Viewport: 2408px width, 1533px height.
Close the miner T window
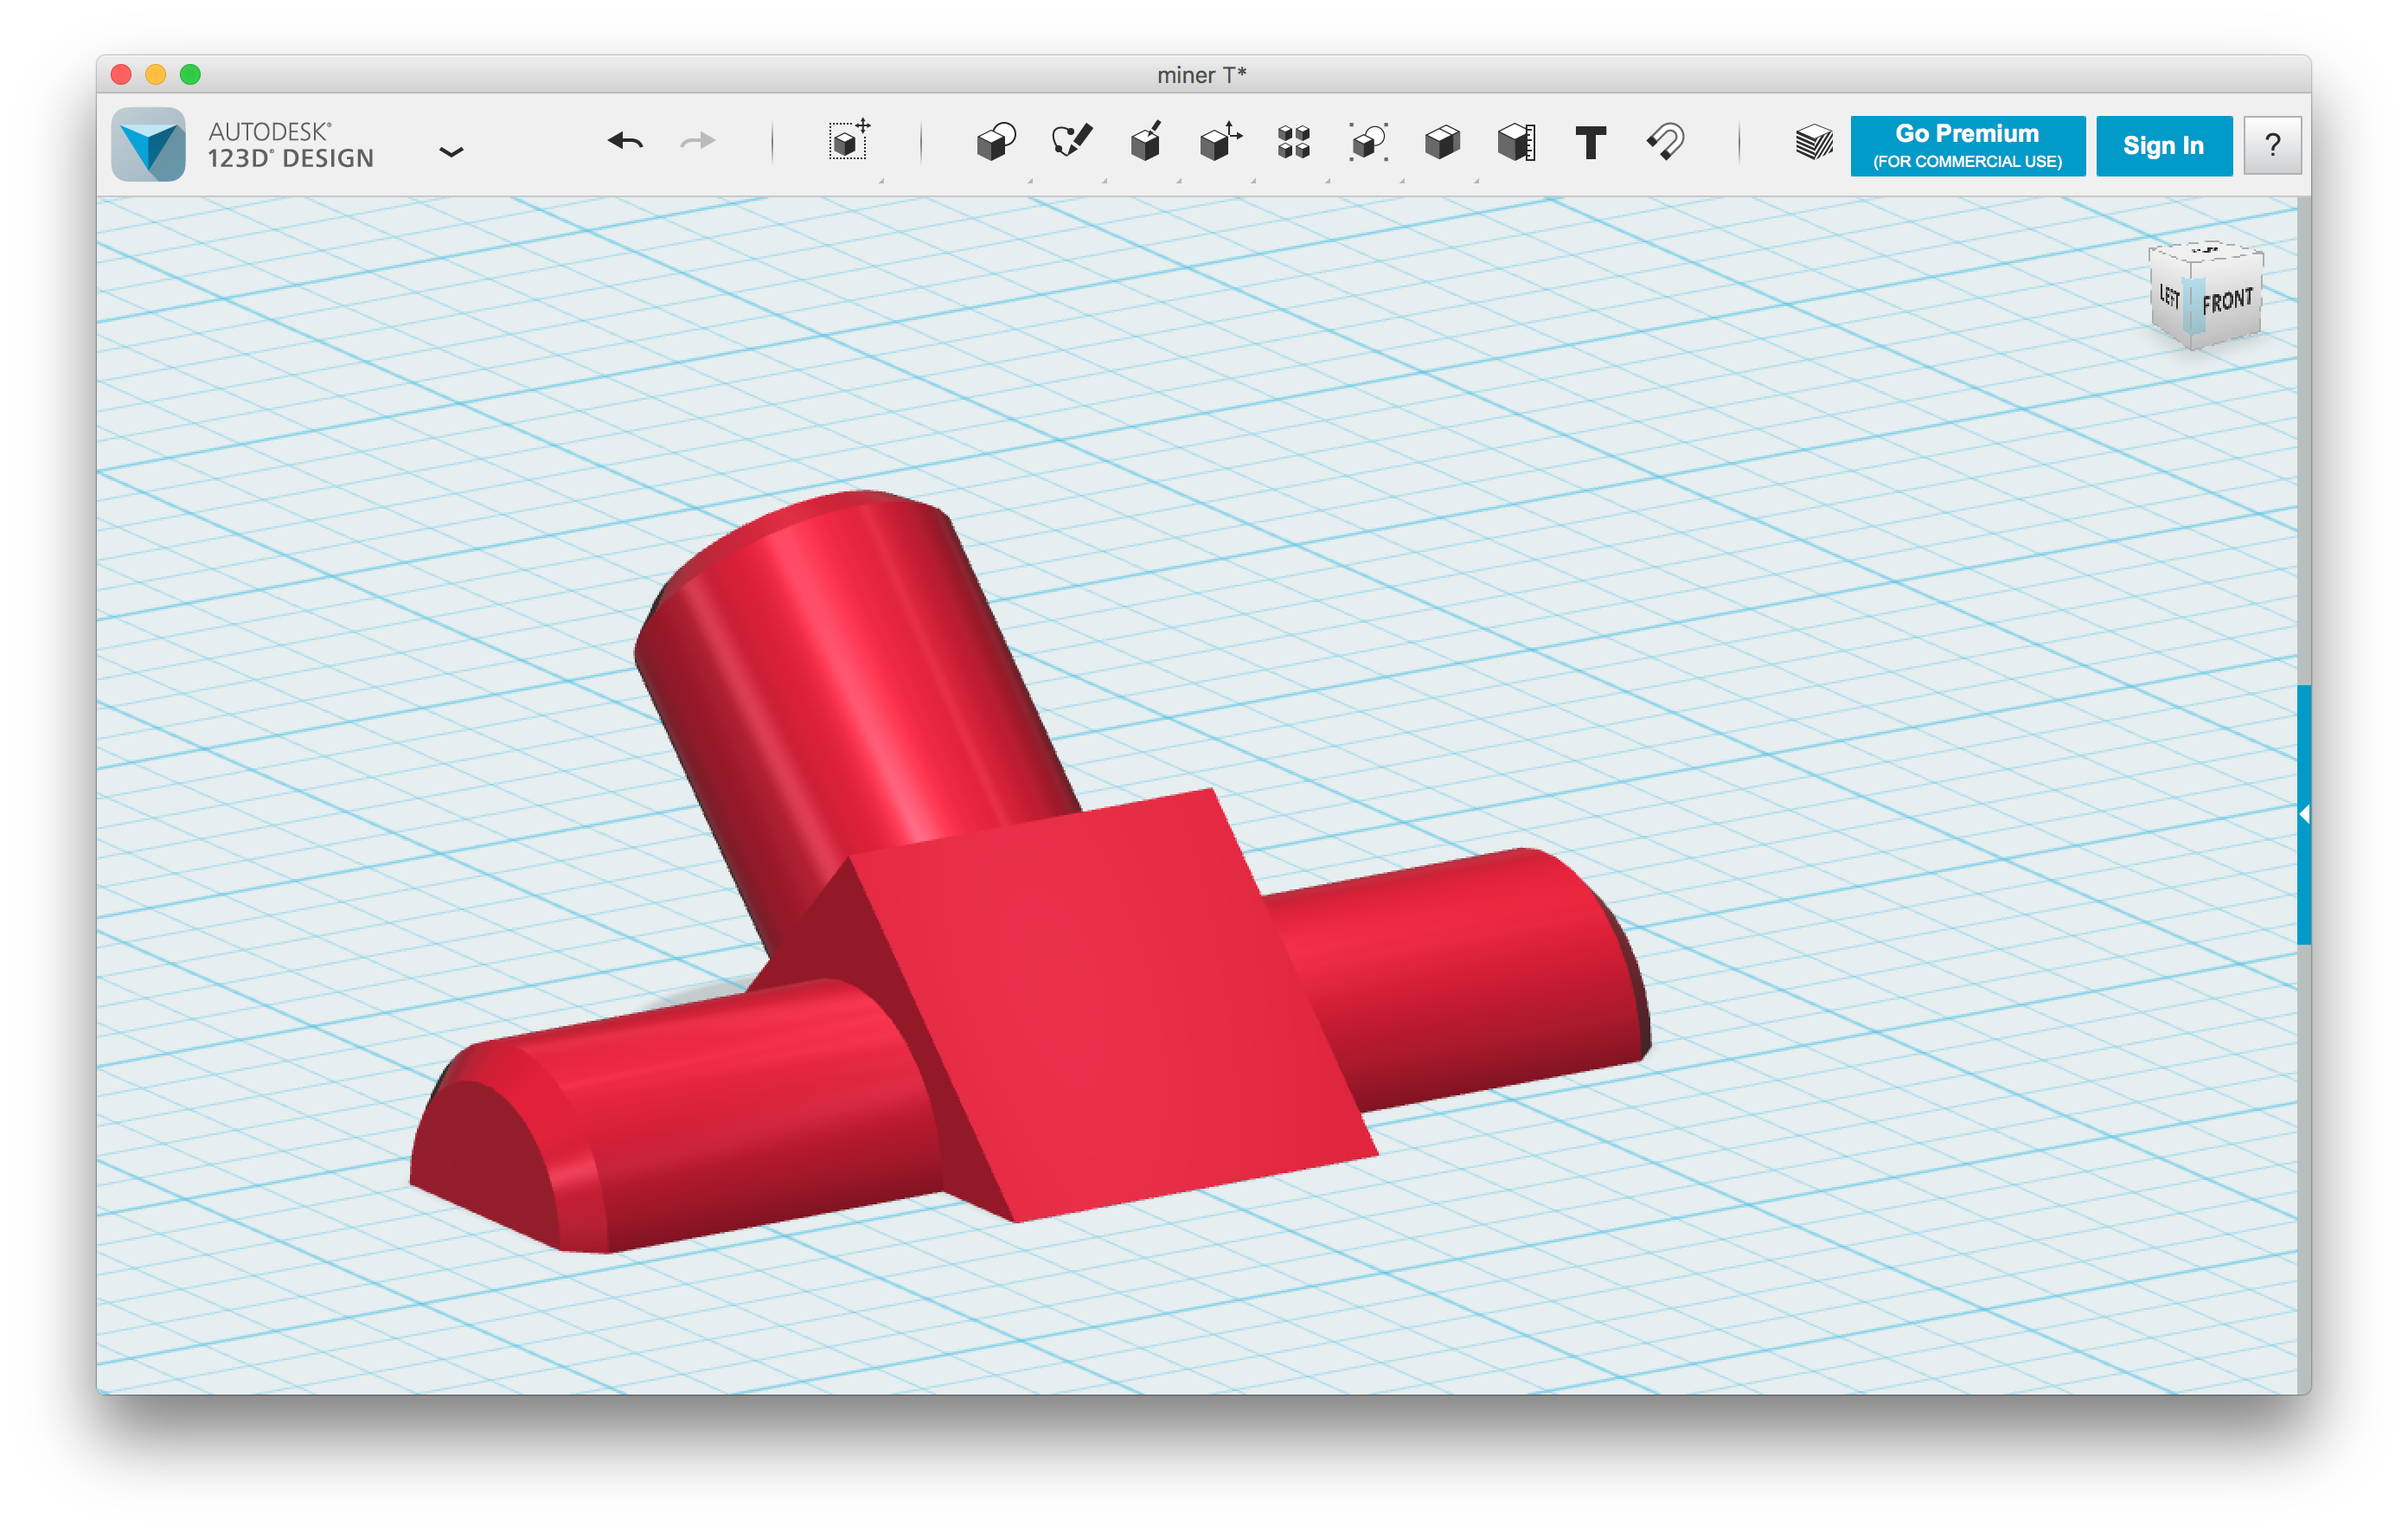point(121,75)
